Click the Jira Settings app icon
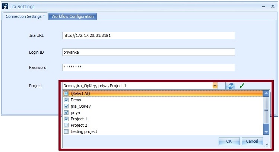Image resolution: width=279 pixels, height=152 pixels. 5,6
